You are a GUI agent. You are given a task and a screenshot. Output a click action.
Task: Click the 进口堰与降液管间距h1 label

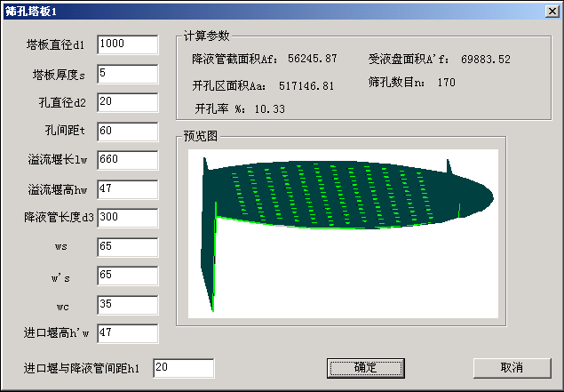[82, 368]
